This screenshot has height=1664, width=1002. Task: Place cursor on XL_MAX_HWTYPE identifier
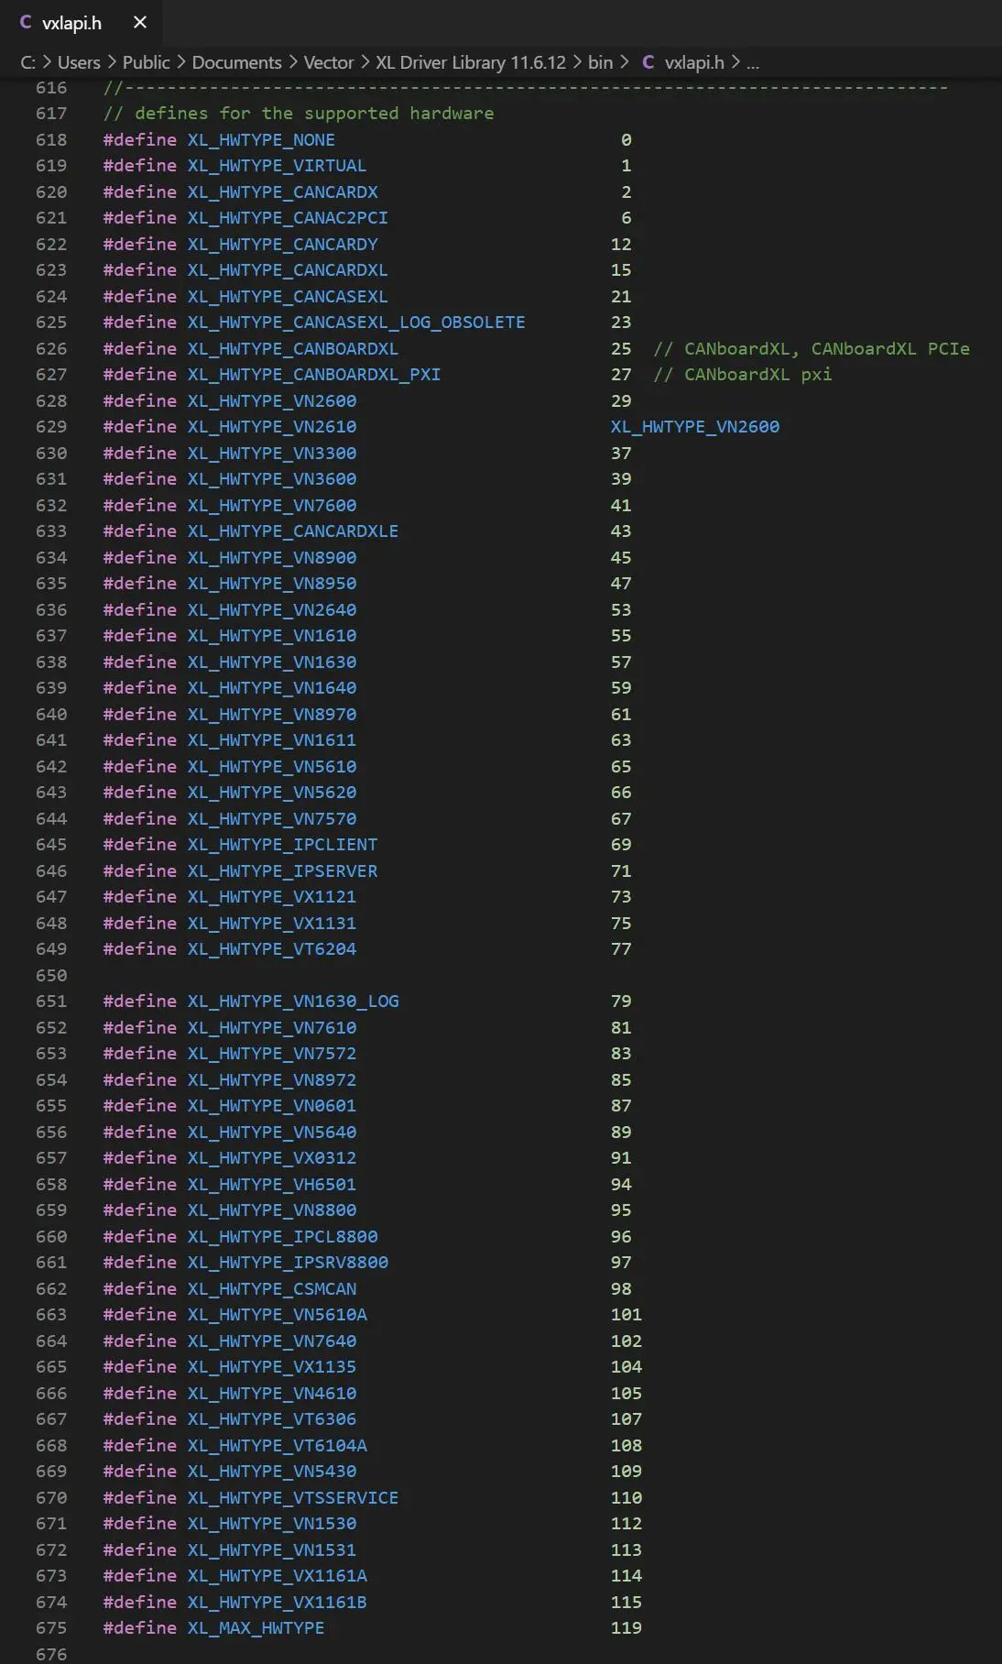point(256,1628)
